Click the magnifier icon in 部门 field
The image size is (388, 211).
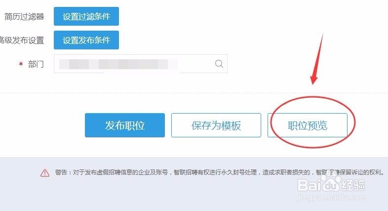click(219, 64)
